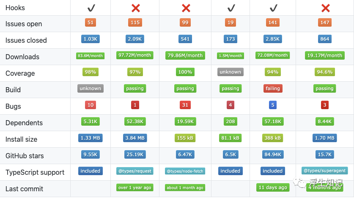Image resolution: width=354 pixels, height=198 pixels.
Task: Open the 84.94K GitHub stars badge
Action: [x=273, y=154]
